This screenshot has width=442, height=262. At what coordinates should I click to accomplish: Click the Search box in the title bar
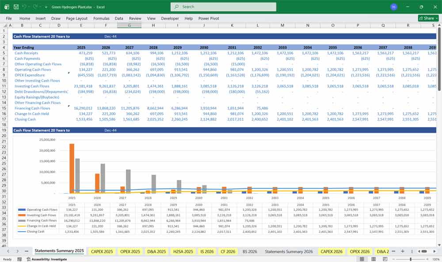coord(223,7)
